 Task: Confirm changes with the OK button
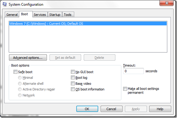point(87,109)
